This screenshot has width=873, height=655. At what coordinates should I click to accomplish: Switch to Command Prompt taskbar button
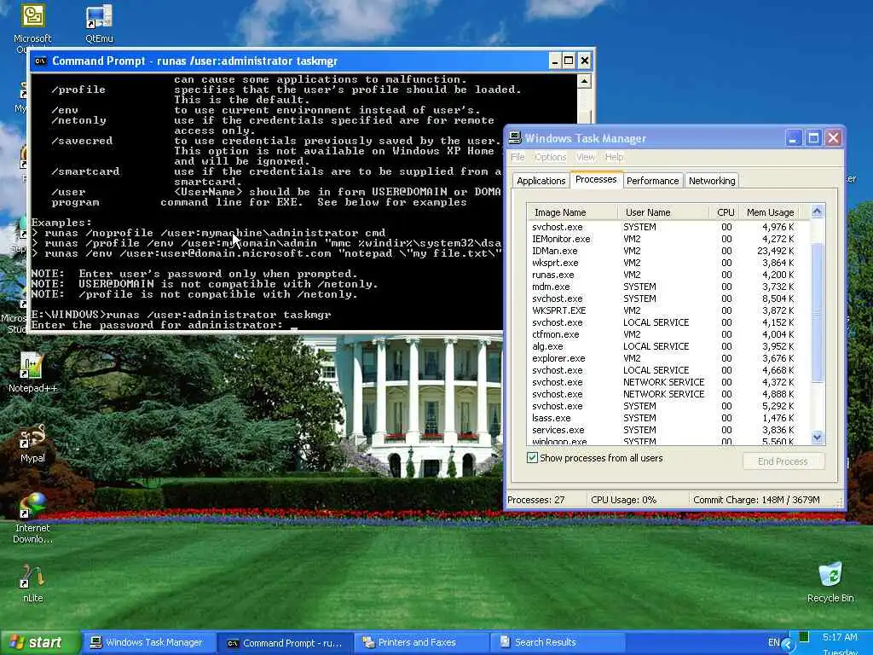pyautogui.click(x=285, y=643)
